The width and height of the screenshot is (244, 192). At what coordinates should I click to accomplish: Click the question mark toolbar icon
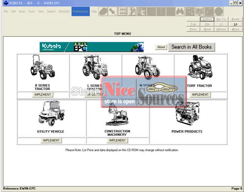click(161, 11)
